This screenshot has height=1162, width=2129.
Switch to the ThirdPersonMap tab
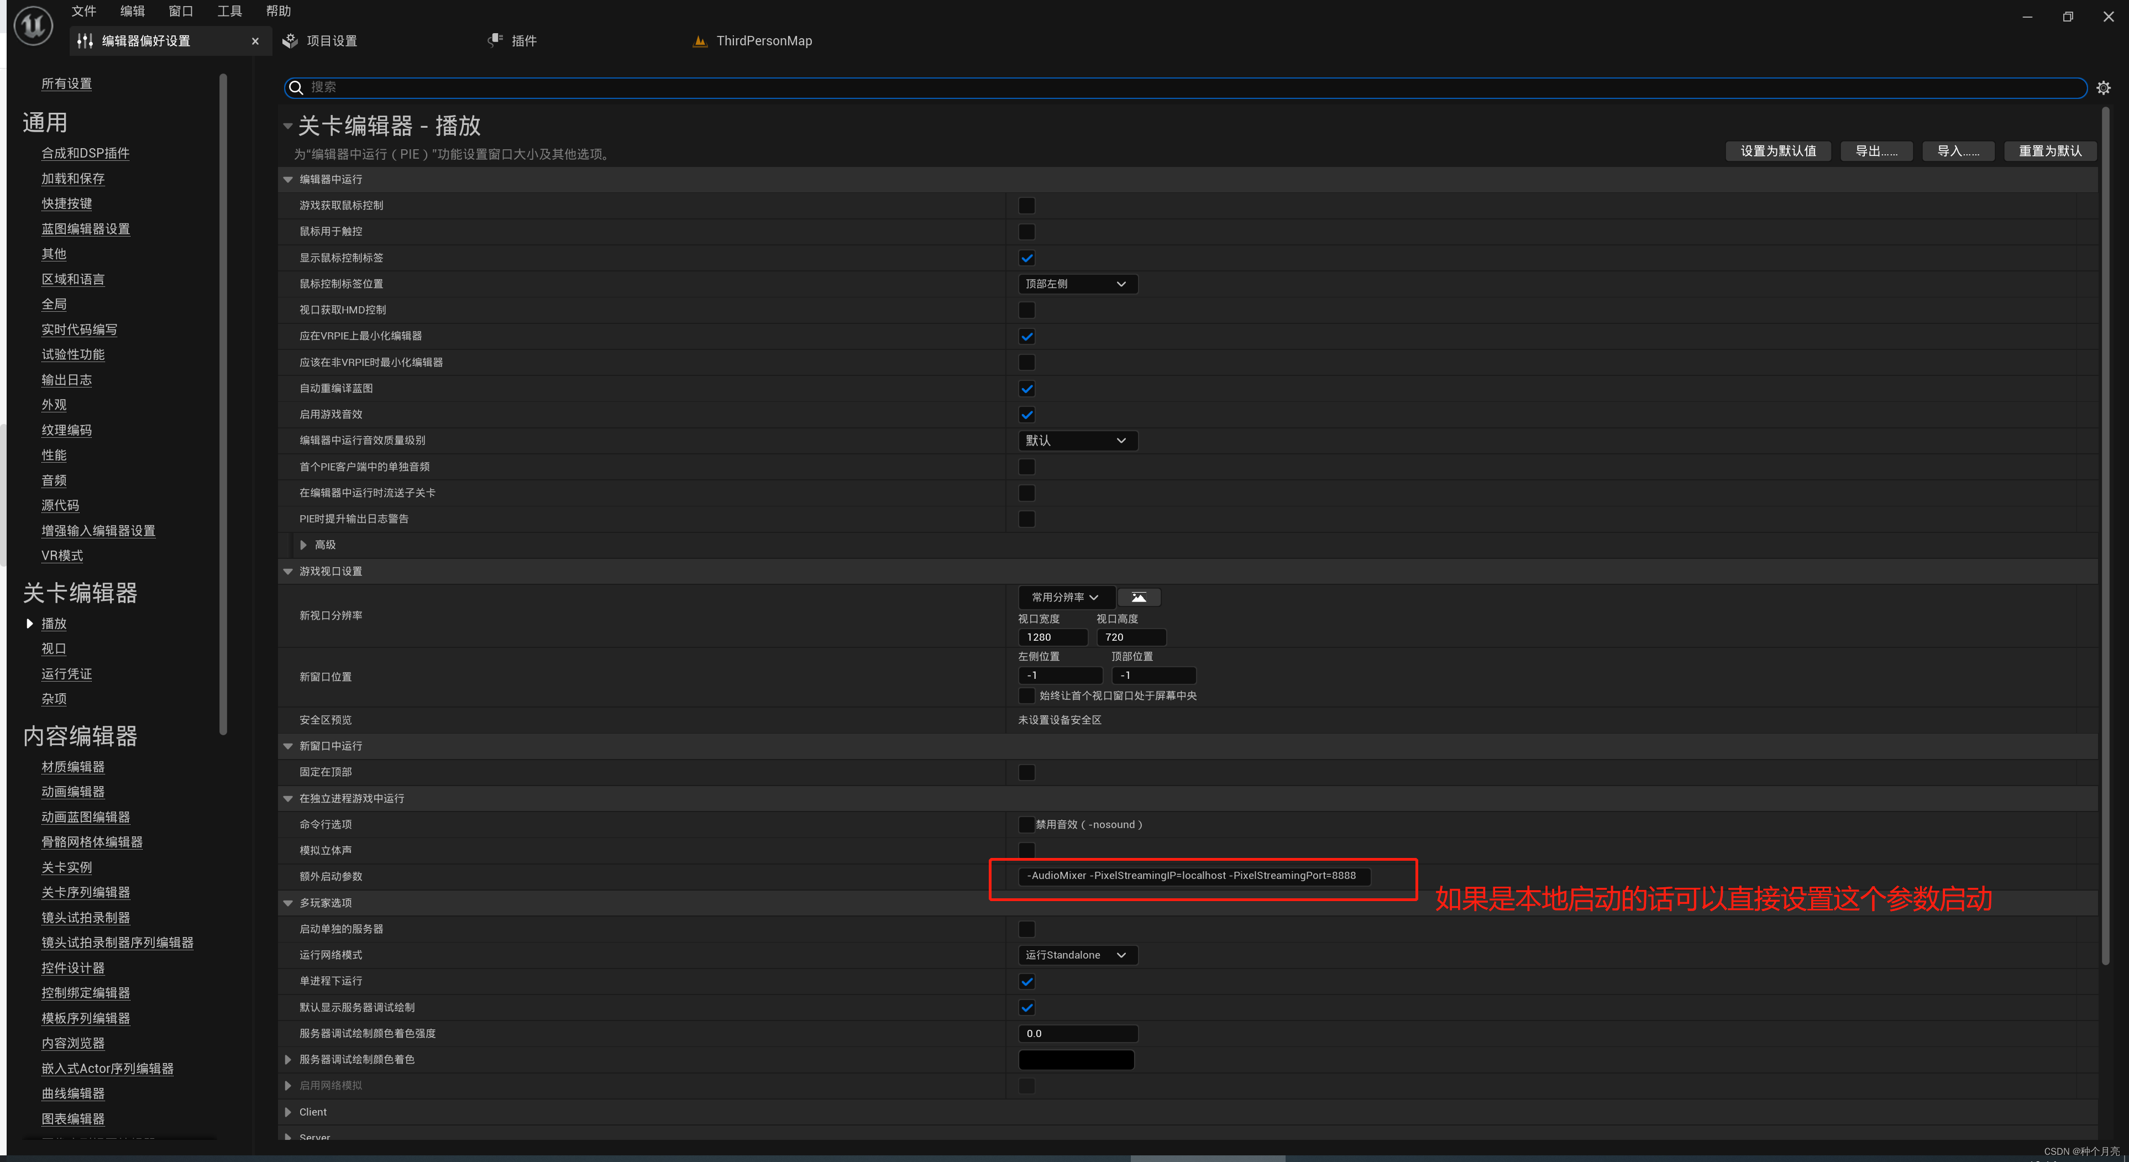764,40
